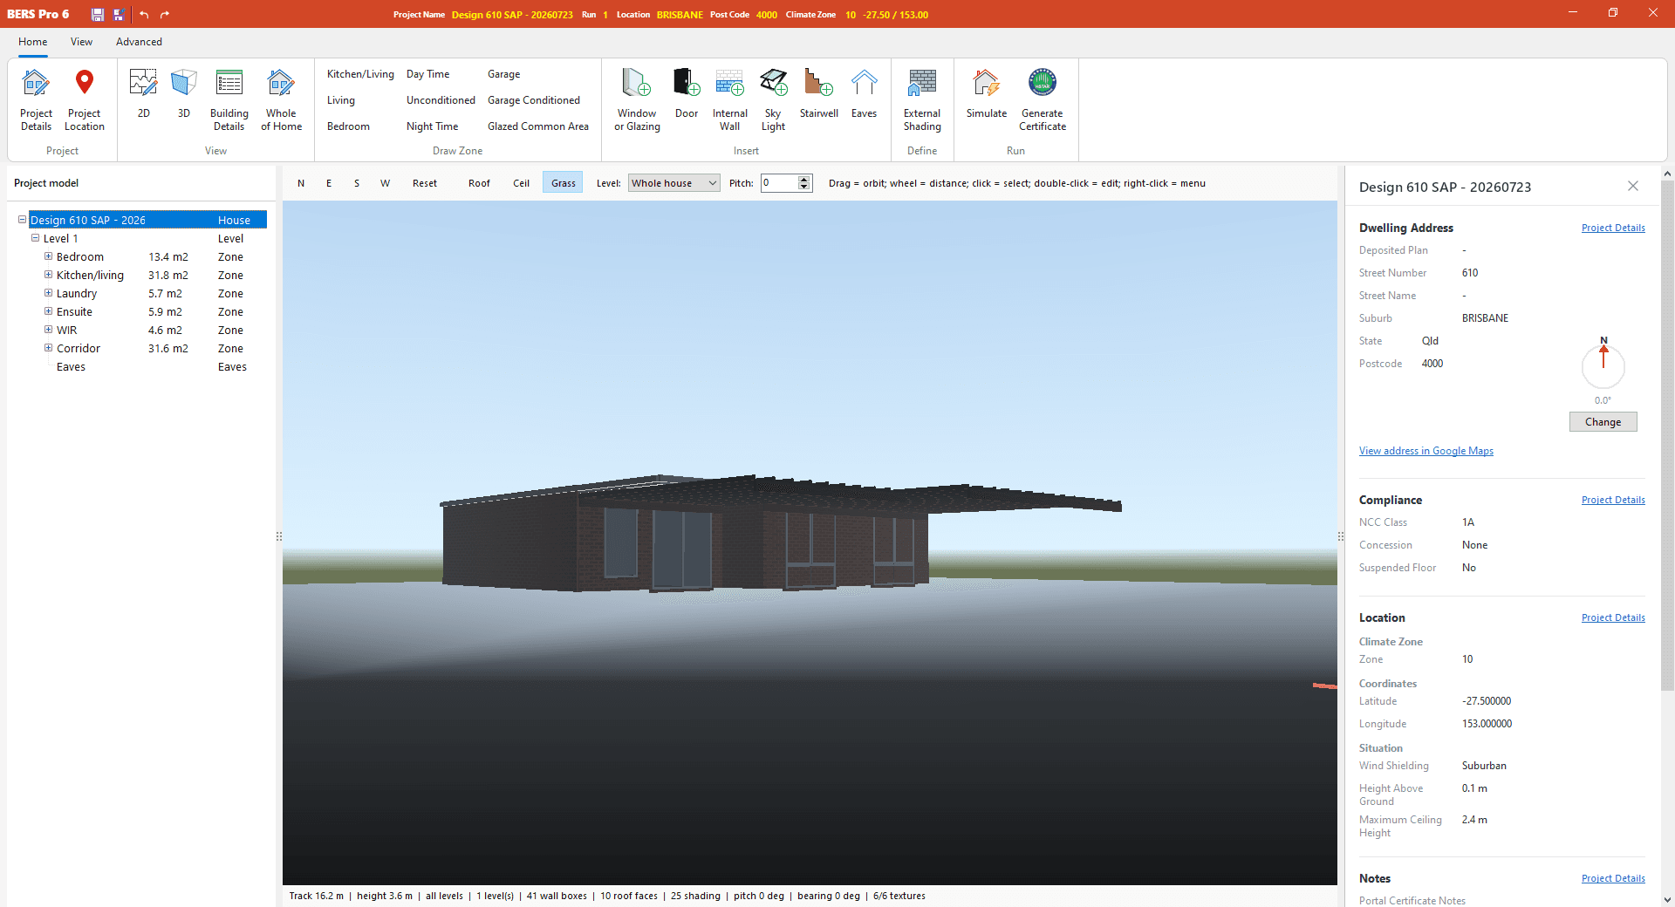1675x907 pixels.
Task: Open the Home ribbon tab
Action: pyautogui.click(x=33, y=42)
